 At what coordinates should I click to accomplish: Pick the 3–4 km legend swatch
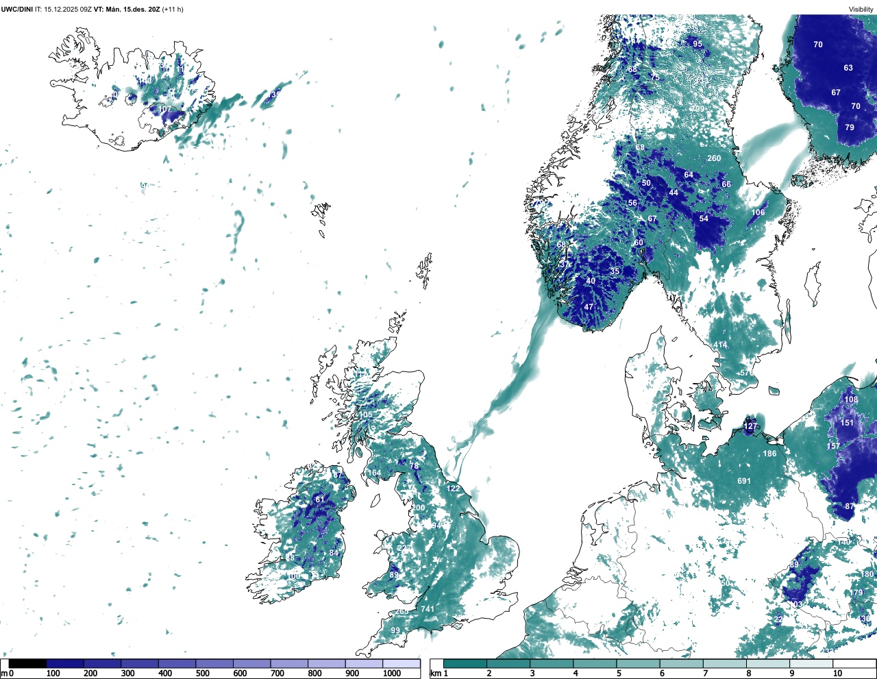coord(552,663)
